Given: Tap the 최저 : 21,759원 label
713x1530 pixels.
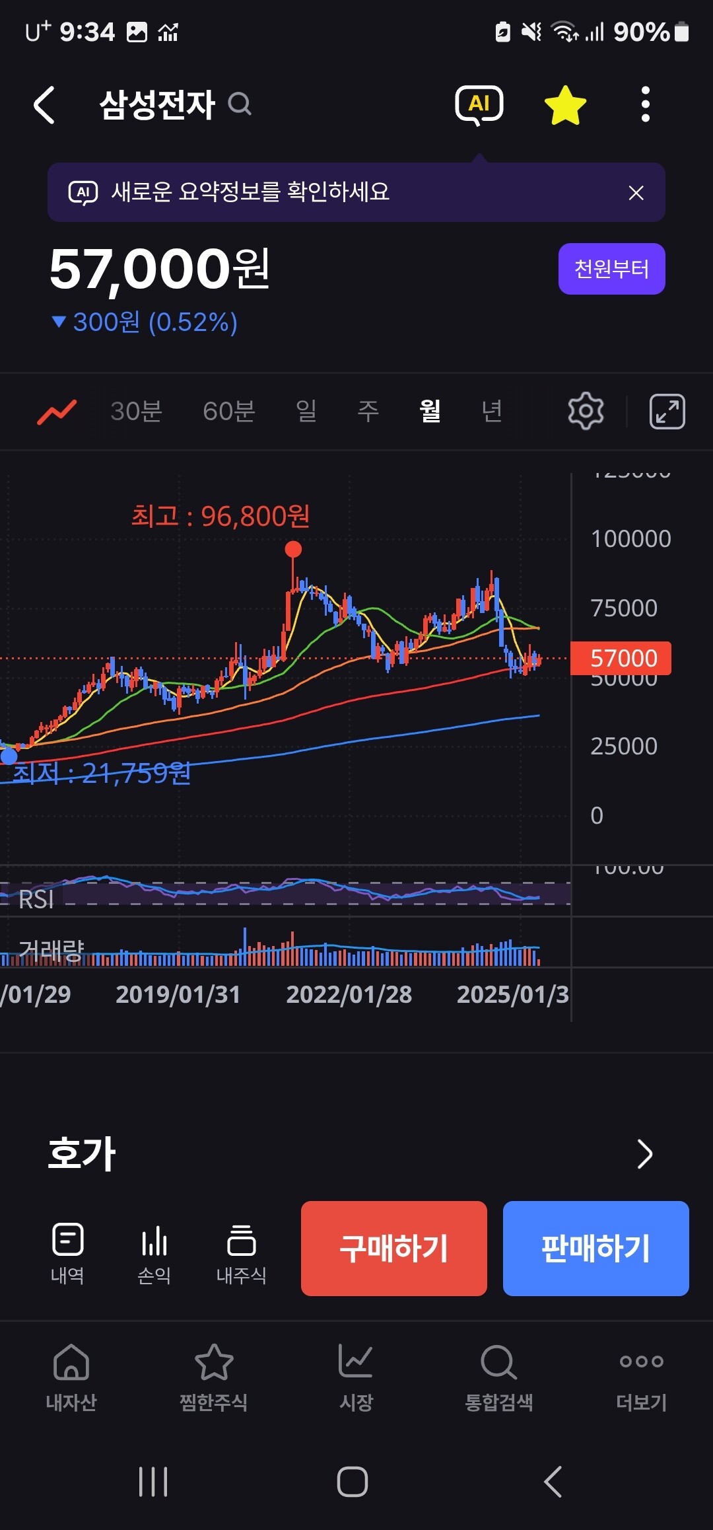Looking at the screenshot, I should (102, 773).
